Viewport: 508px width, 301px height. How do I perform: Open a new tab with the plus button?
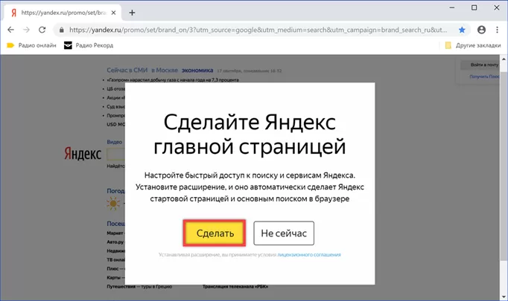(x=132, y=13)
